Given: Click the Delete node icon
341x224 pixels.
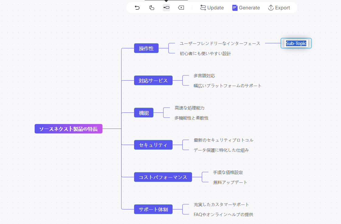Looking at the screenshot, I should pos(181,8).
